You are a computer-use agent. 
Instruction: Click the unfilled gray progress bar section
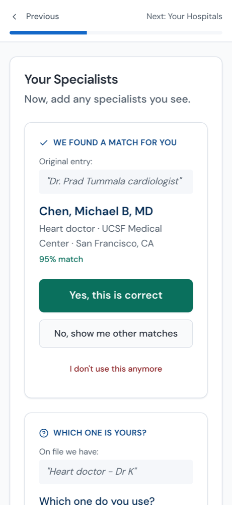tap(154, 32)
